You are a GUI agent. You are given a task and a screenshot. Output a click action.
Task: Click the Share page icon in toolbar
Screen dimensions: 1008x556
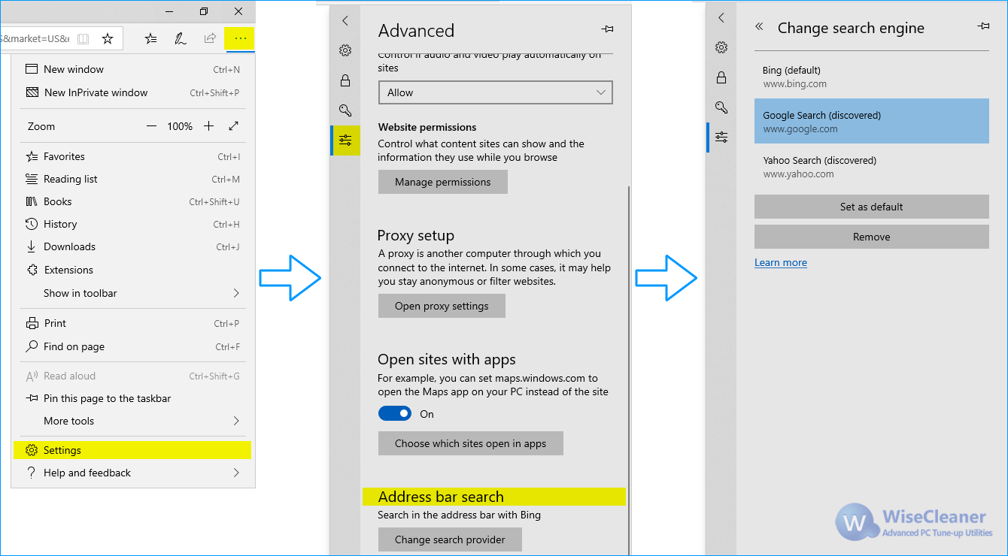211,38
